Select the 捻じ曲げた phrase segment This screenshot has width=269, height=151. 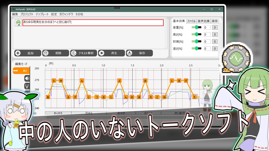(x=180, y=113)
